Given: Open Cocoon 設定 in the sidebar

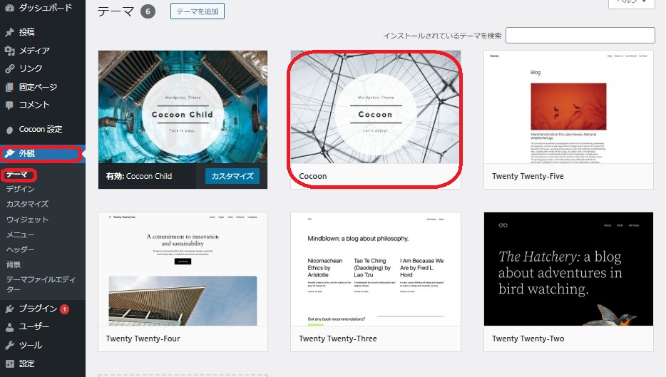Looking at the screenshot, I should (40, 129).
